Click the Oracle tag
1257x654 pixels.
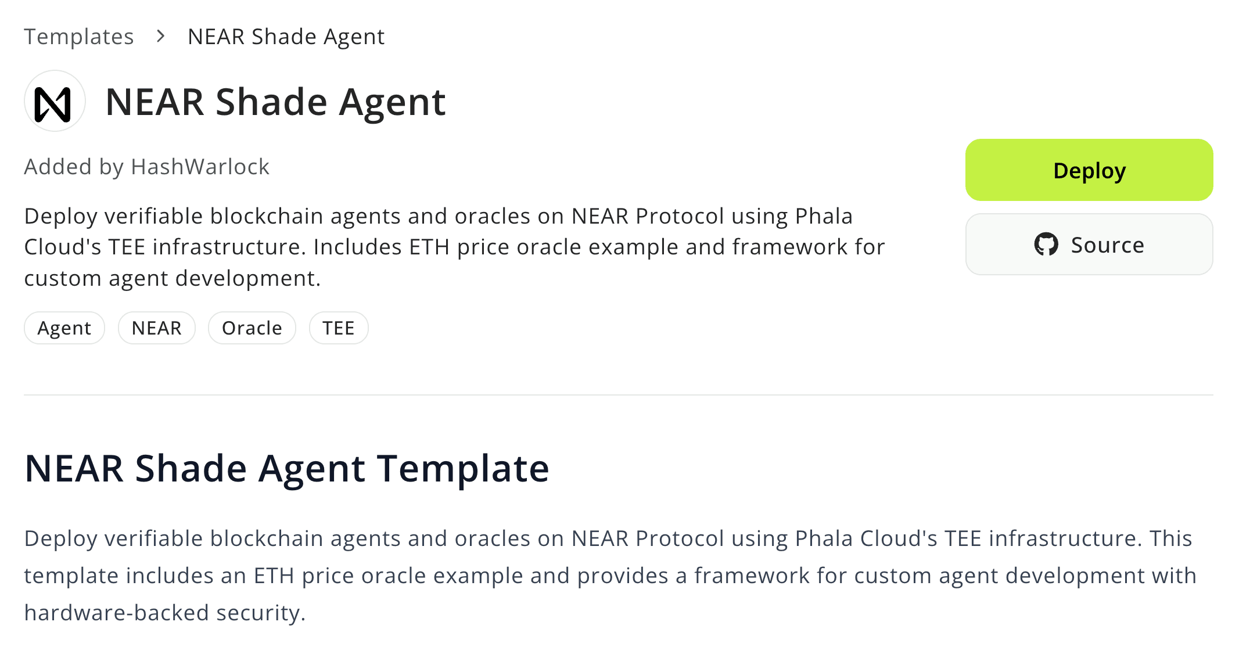point(252,328)
